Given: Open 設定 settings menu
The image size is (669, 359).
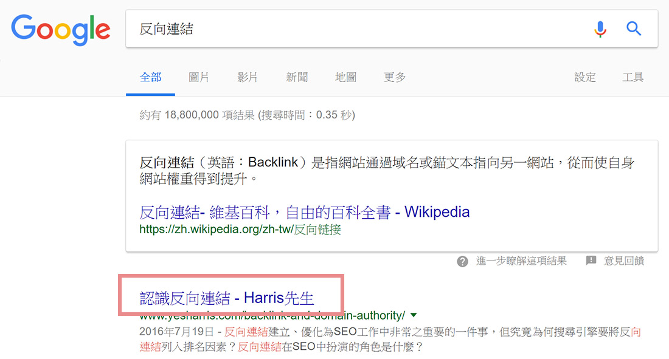Looking at the screenshot, I should [x=585, y=77].
